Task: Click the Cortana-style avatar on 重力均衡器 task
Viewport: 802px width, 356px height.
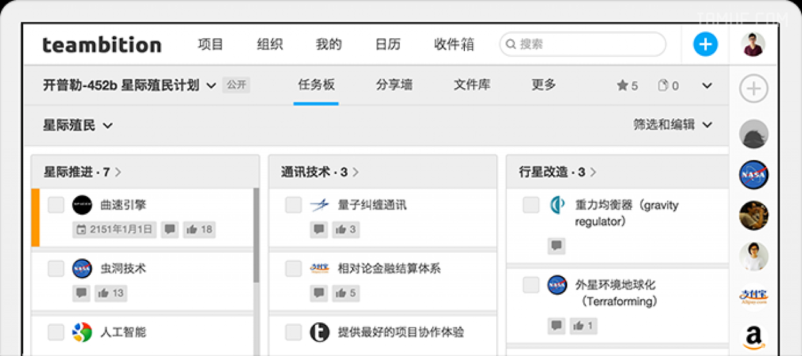Action: [x=557, y=205]
